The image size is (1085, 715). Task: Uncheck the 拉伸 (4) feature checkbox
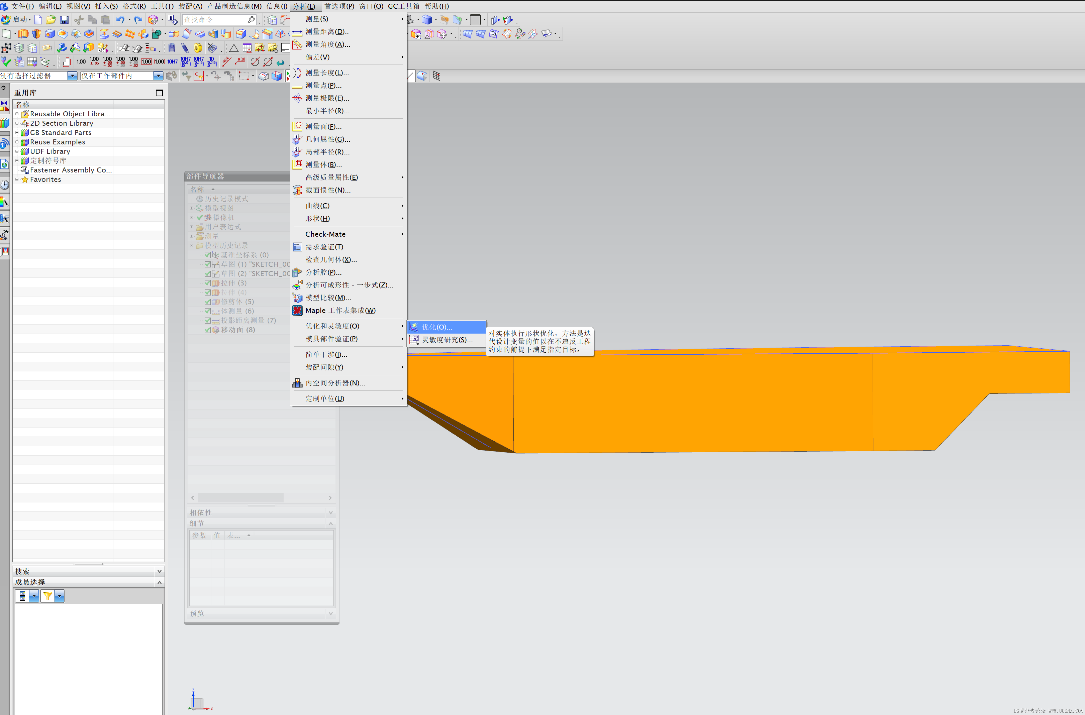coord(208,292)
